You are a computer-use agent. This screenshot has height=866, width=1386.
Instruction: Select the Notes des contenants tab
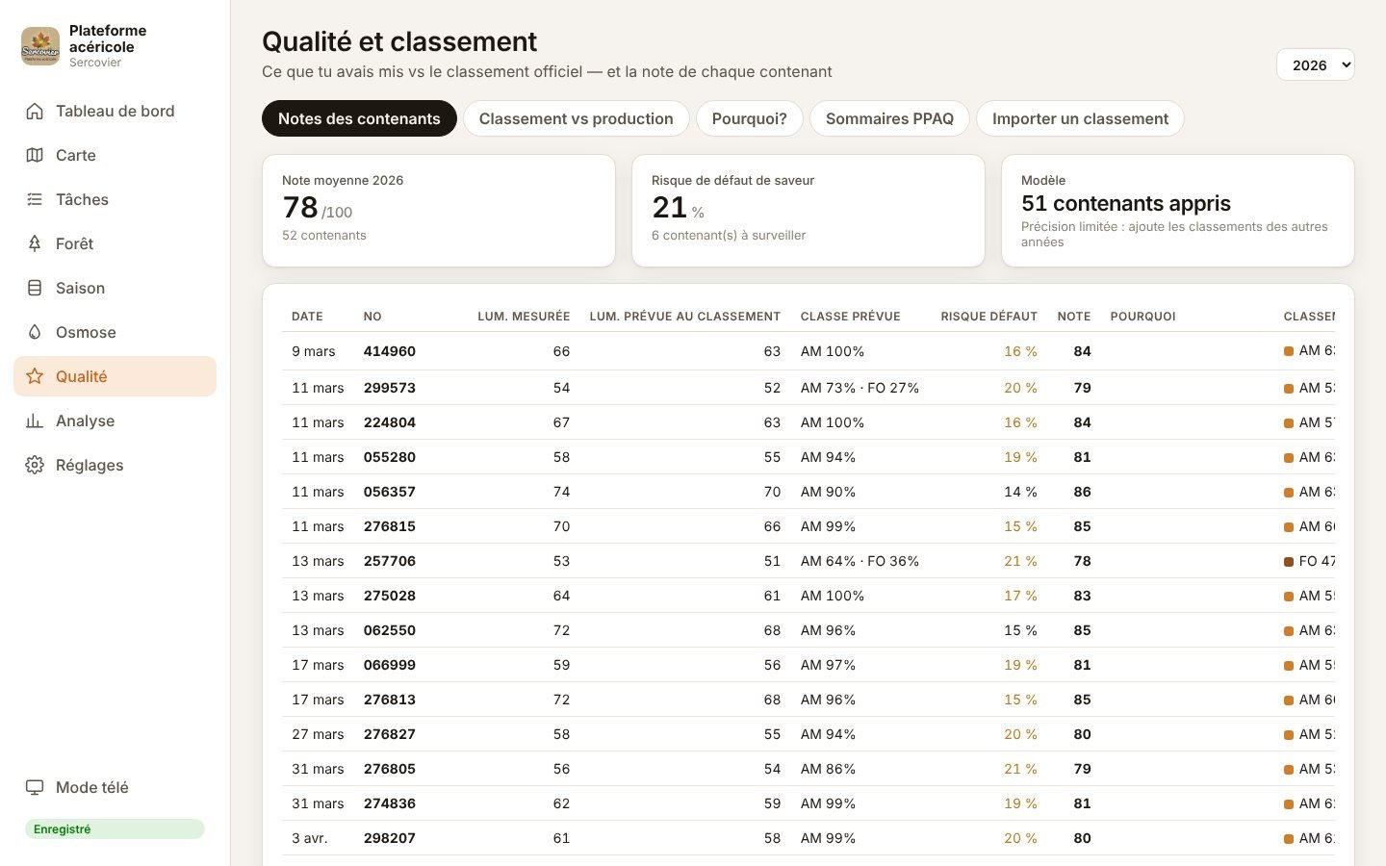pyautogui.click(x=359, y=118)
